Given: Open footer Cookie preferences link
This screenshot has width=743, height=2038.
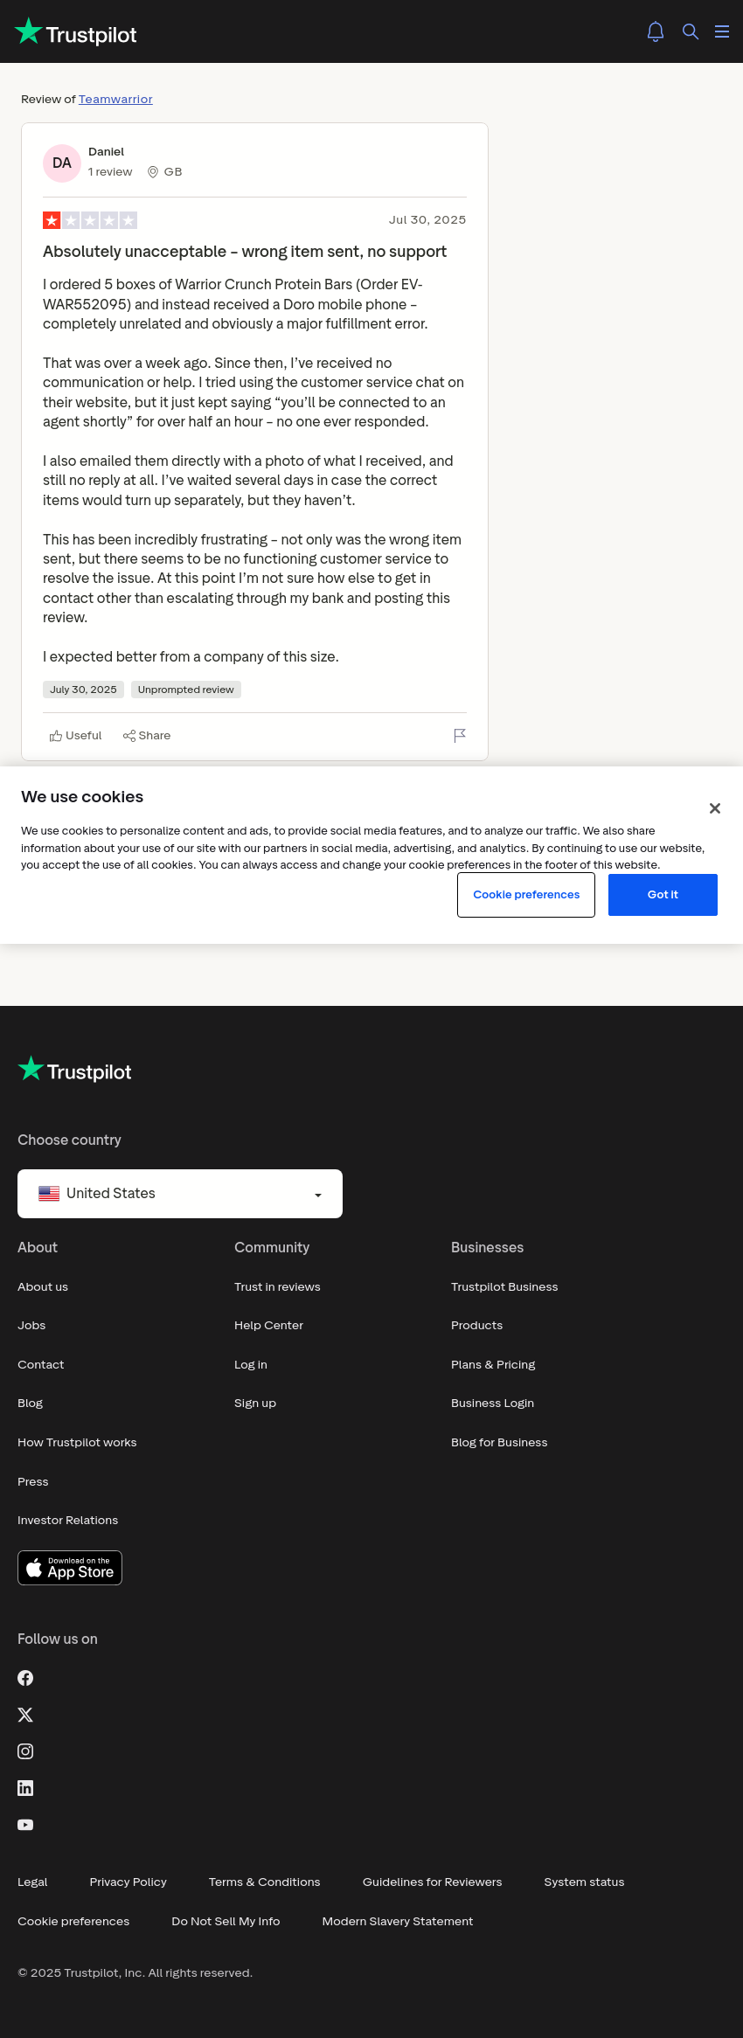Looking at the screenshot, I should pos(73,1922).
